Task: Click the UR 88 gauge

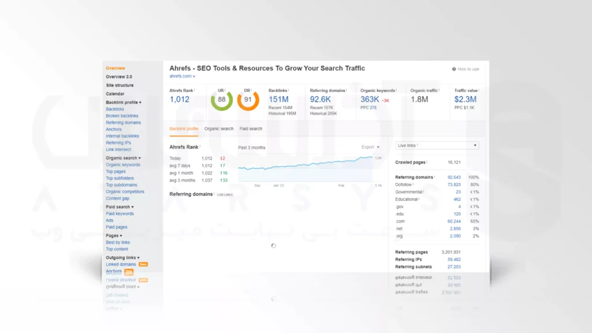Action: pyautogui.click(x=221, y=99)
